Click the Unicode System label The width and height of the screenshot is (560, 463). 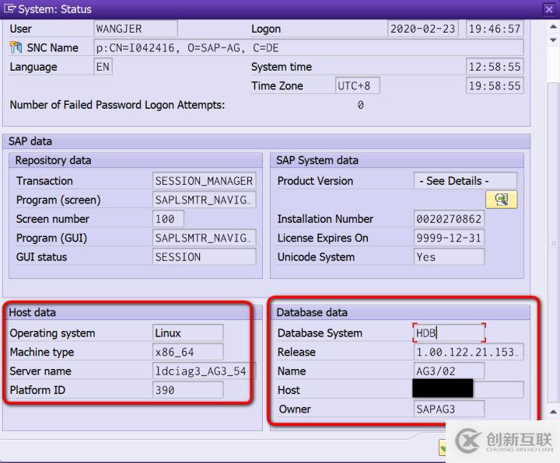[x=316, y=257]
